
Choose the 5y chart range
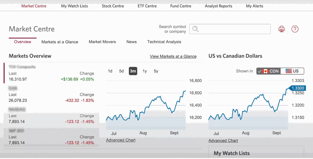(156, 71)
